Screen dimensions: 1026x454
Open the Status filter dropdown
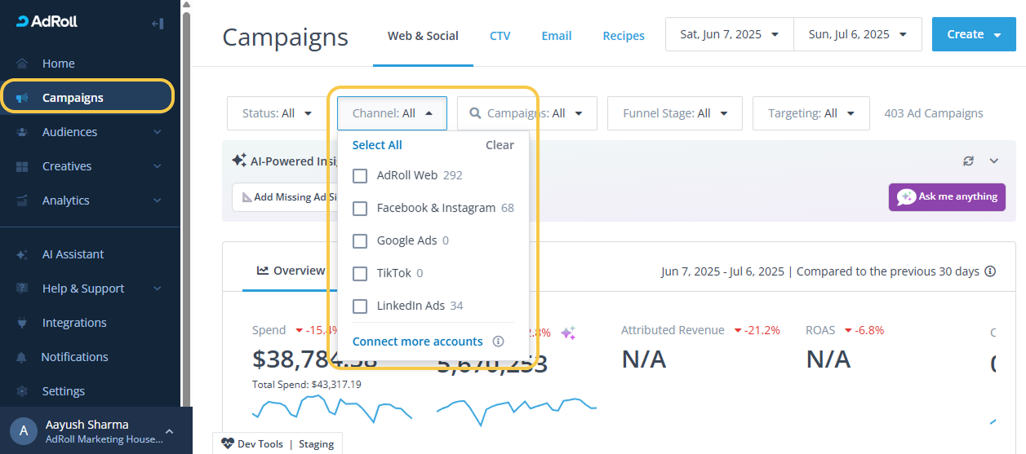pos(278,113)
